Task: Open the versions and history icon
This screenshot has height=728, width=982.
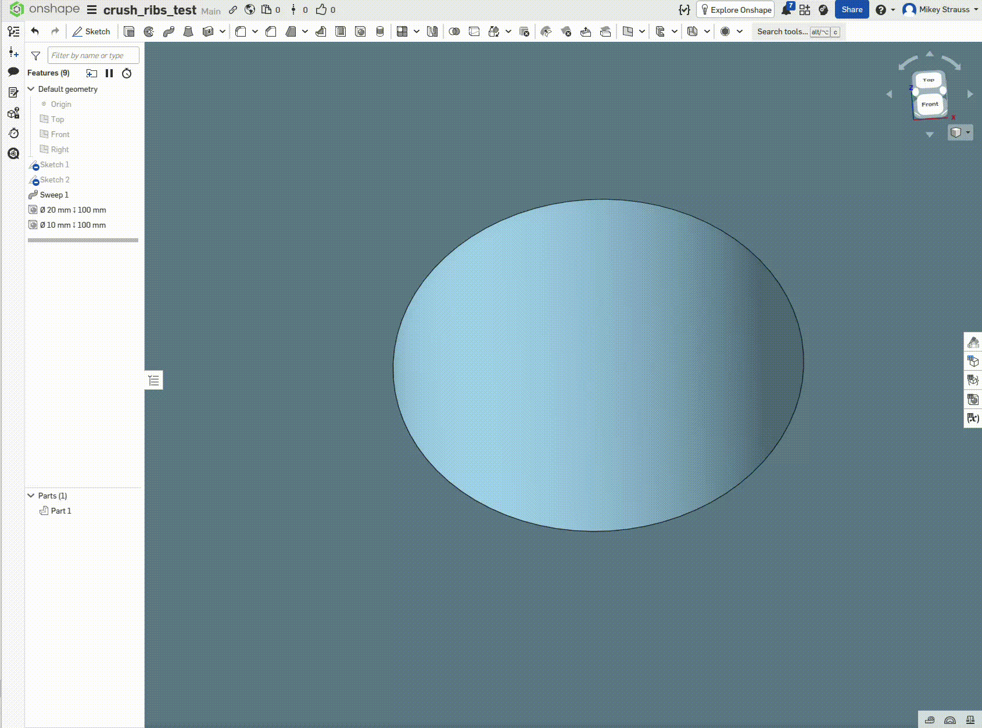Action: 293,9
